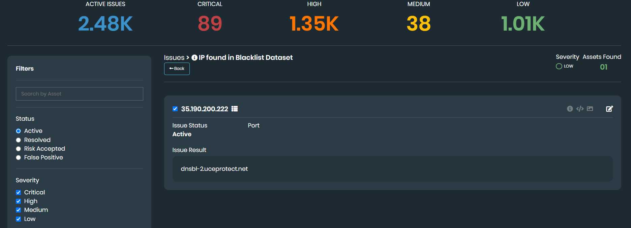Click the image screenshot icon on the card
The height and width of the screenshot is (228, 631).
click(590, 109)
